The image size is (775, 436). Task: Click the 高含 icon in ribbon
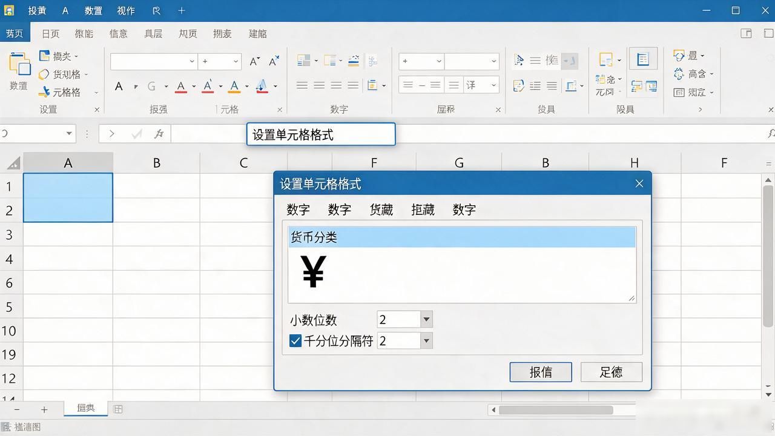point(679,73)
